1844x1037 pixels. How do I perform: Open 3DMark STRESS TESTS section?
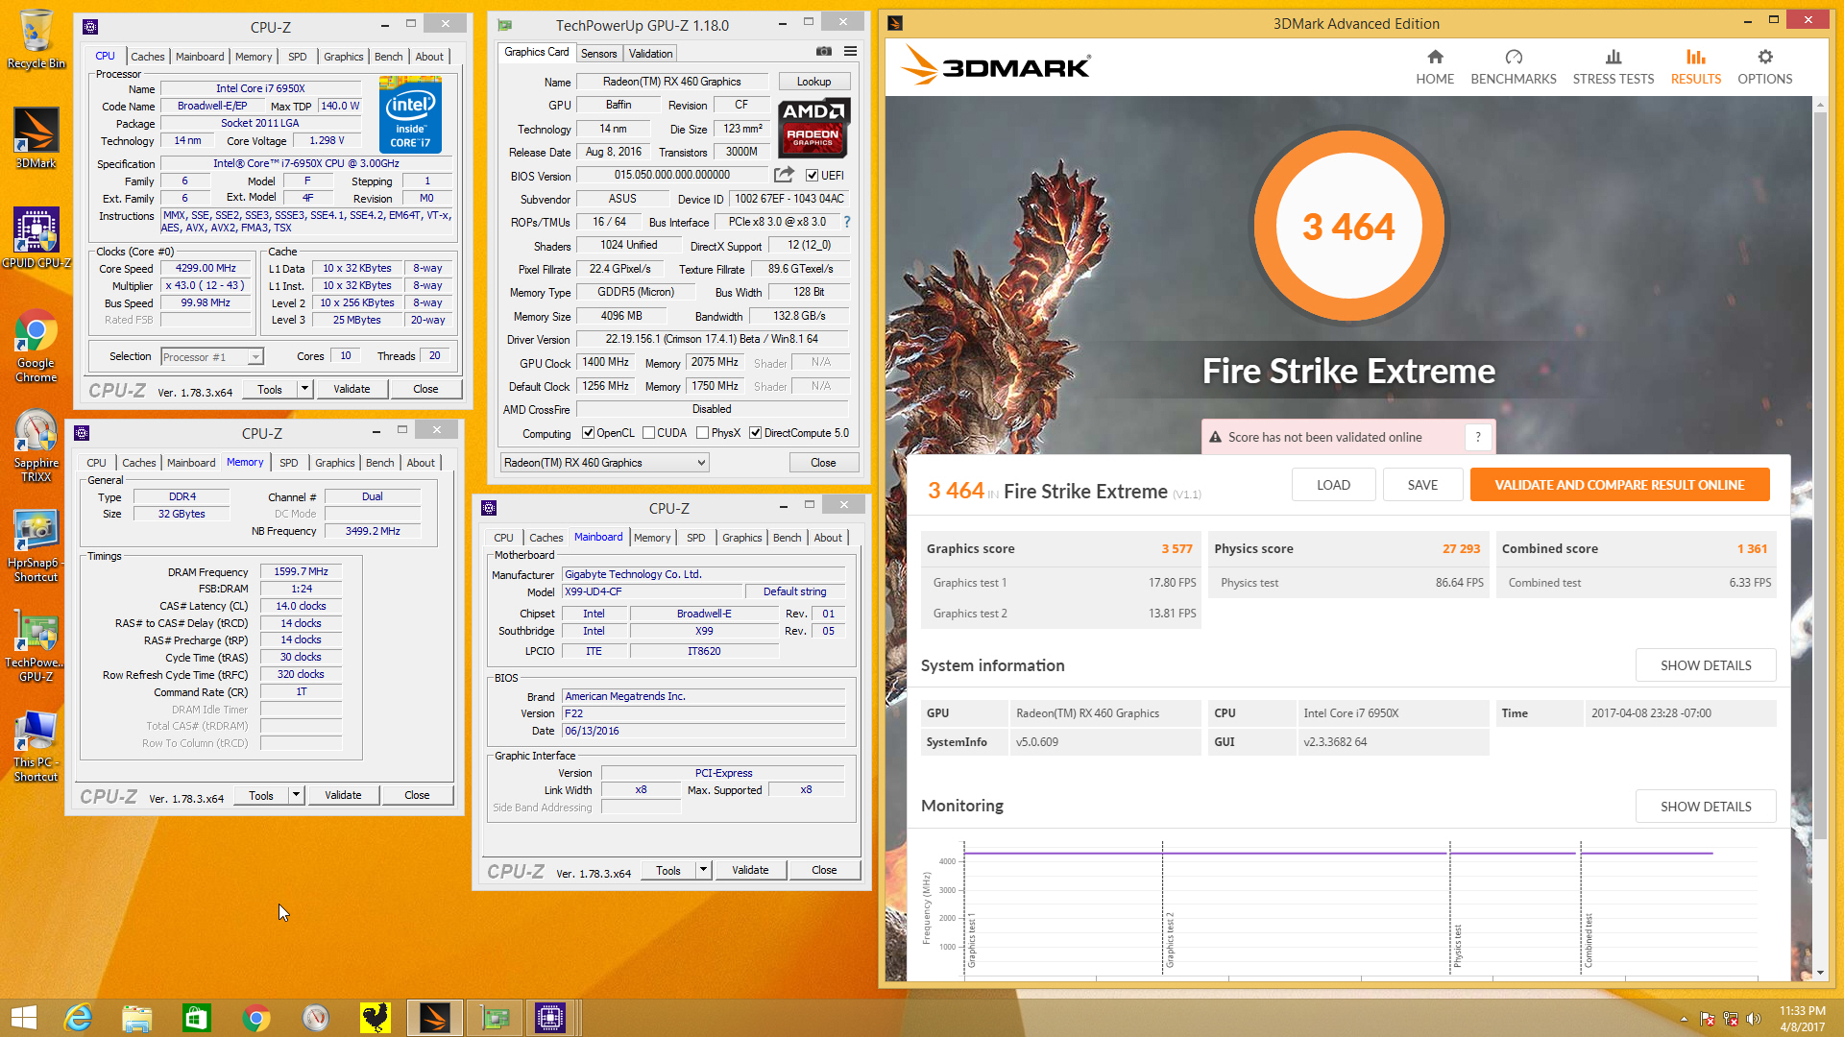point(1613,67)
